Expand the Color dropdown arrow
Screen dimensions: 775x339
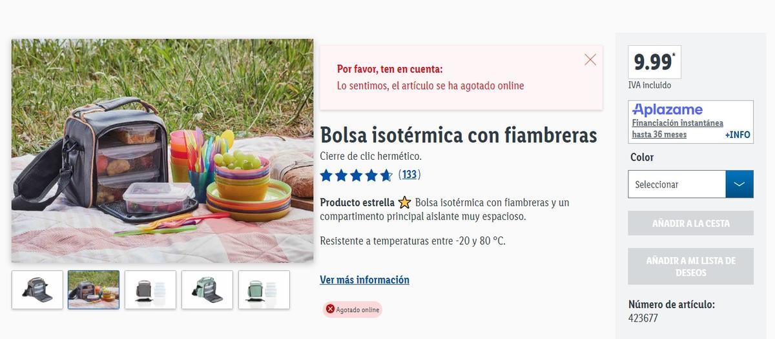coord(739,184)
